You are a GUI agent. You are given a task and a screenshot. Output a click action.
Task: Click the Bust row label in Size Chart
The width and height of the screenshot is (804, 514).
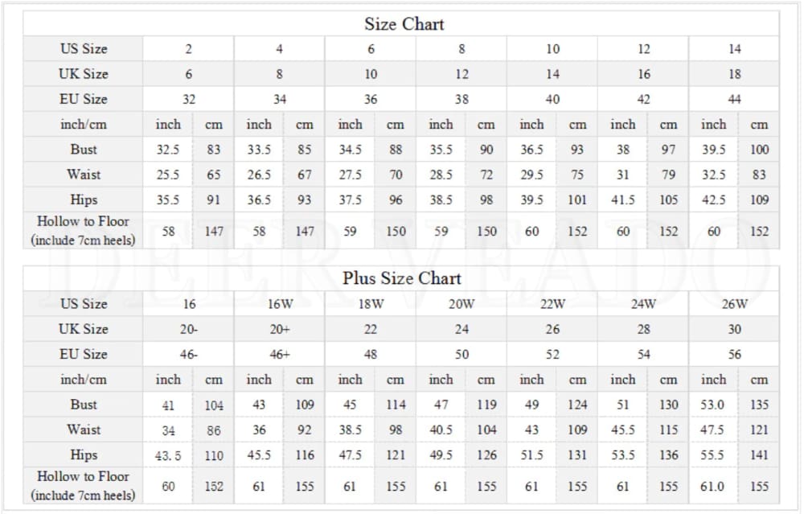coord(83,150)
